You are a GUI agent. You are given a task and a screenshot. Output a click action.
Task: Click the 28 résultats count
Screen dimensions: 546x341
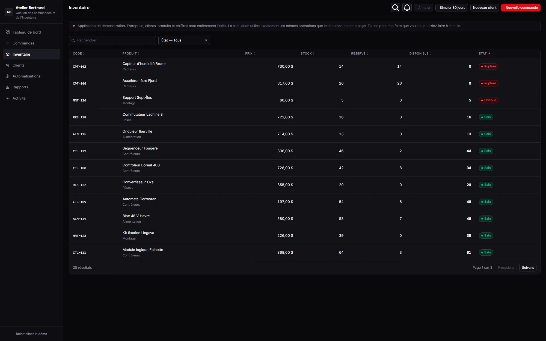tap(82, 268)
